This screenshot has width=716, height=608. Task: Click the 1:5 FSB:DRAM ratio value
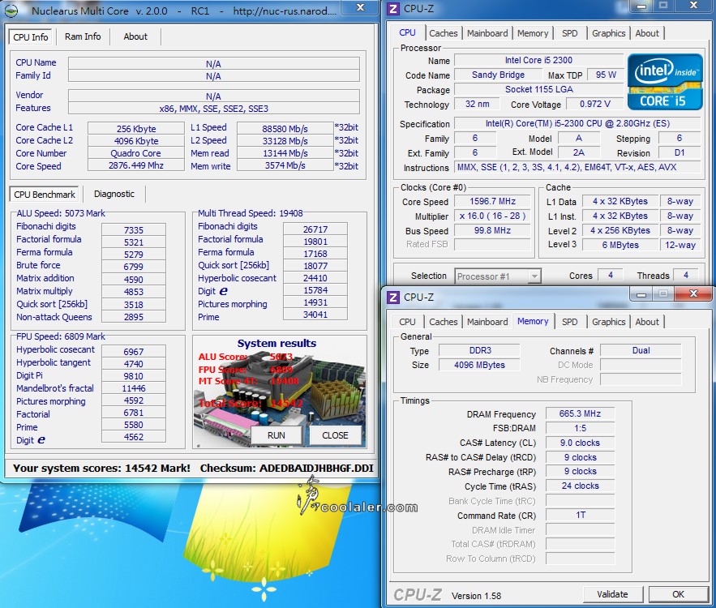580,428
